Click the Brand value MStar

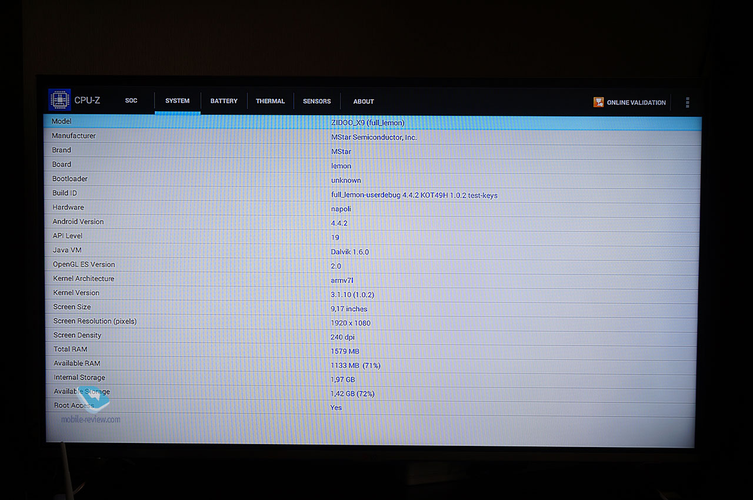point(341,152)
